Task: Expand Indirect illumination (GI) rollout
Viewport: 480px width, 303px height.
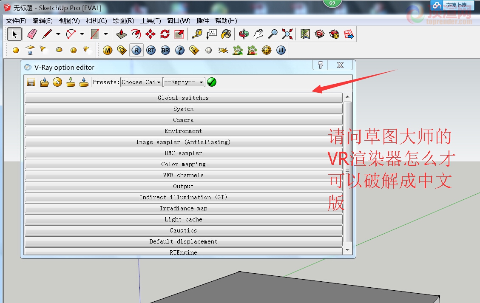Action: (x=183, y=198)
